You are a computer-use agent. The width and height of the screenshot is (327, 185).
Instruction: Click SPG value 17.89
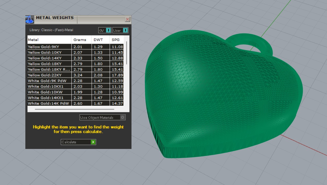(x=117, y=75)
